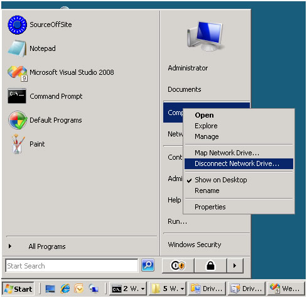
Task: Open SourceOffSite from the Start menu
Action: [x=40, y=25]
